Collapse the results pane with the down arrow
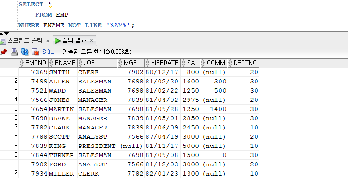Image resolution: width=348 pixels, height=182 pixels. 6,33
